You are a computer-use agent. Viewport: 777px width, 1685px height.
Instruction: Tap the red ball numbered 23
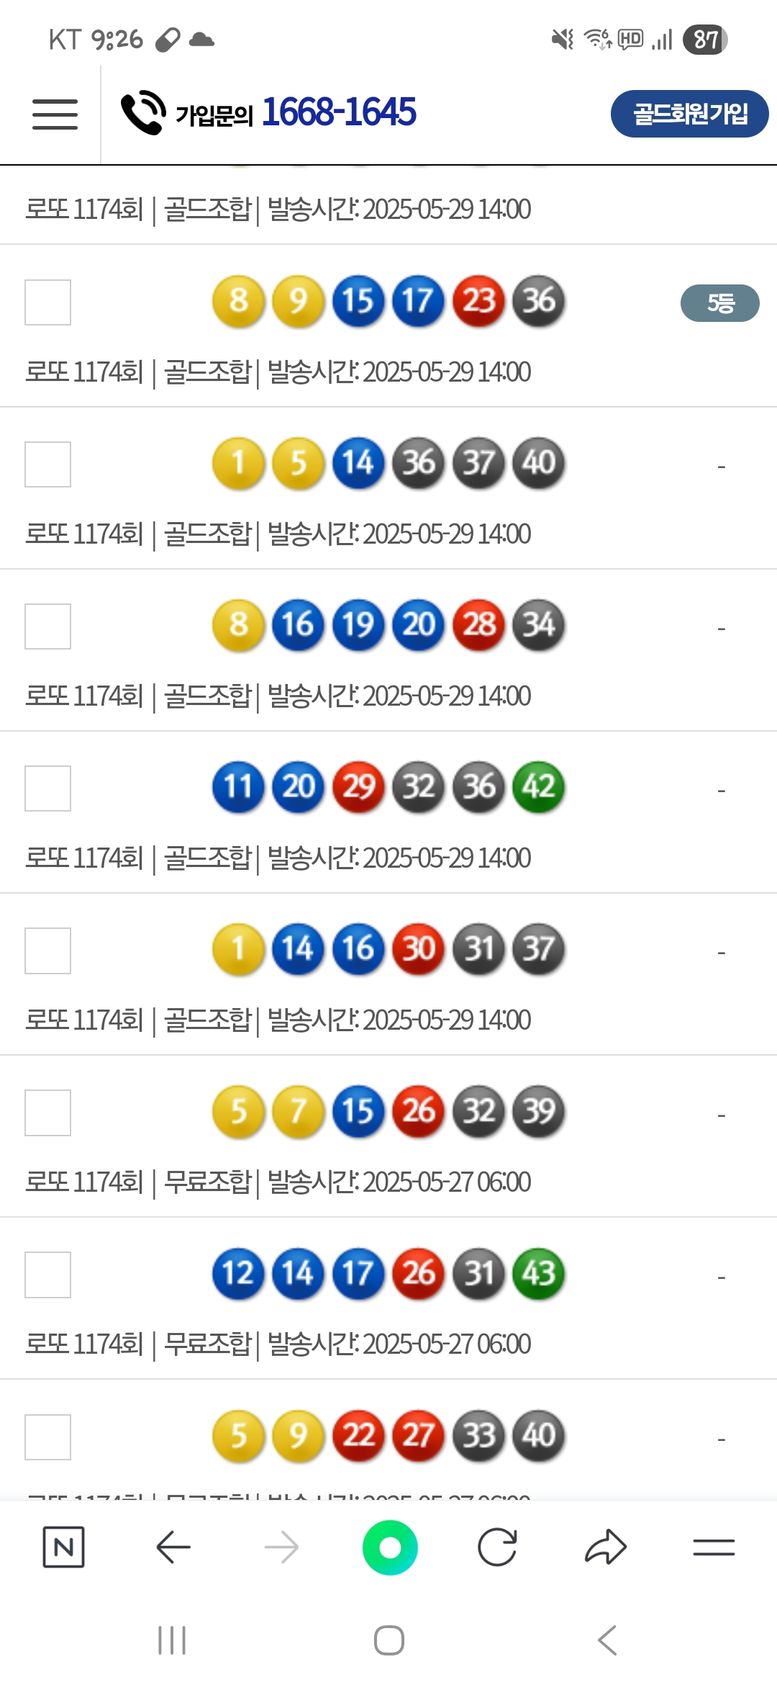click(478, 301)
